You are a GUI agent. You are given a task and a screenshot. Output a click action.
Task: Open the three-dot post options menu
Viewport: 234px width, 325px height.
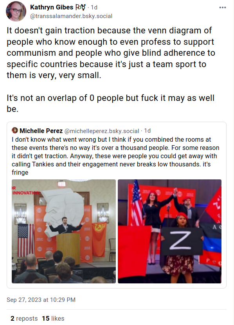222,7
